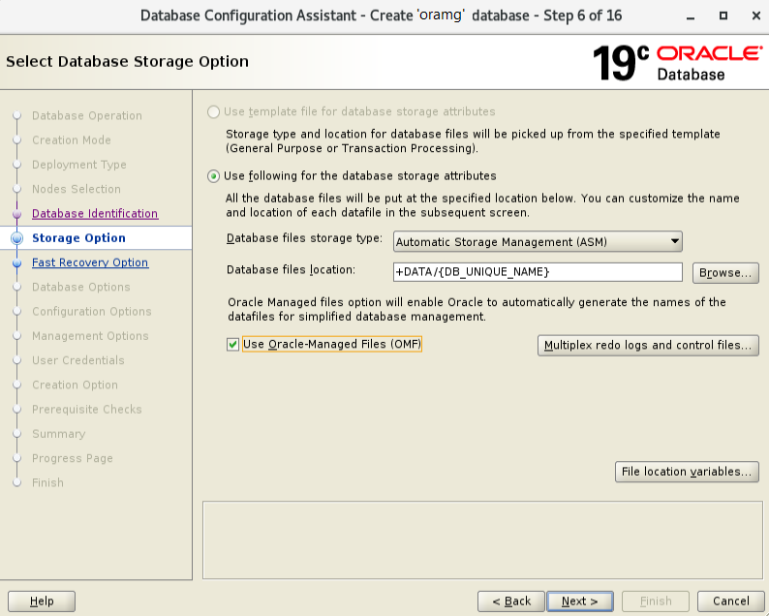Image resolution: width=769 pixels, height=616 pixels.
Task: Click the Management Options step text
Action: pos(90,336)
